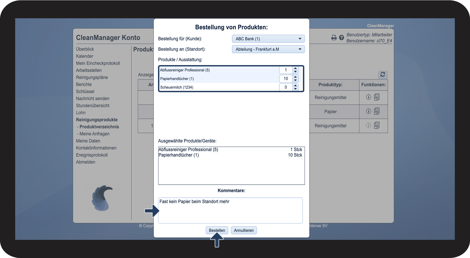Open Lohn in the sidebar
Viewport: 470px width, 258px height.
point(81,113)
